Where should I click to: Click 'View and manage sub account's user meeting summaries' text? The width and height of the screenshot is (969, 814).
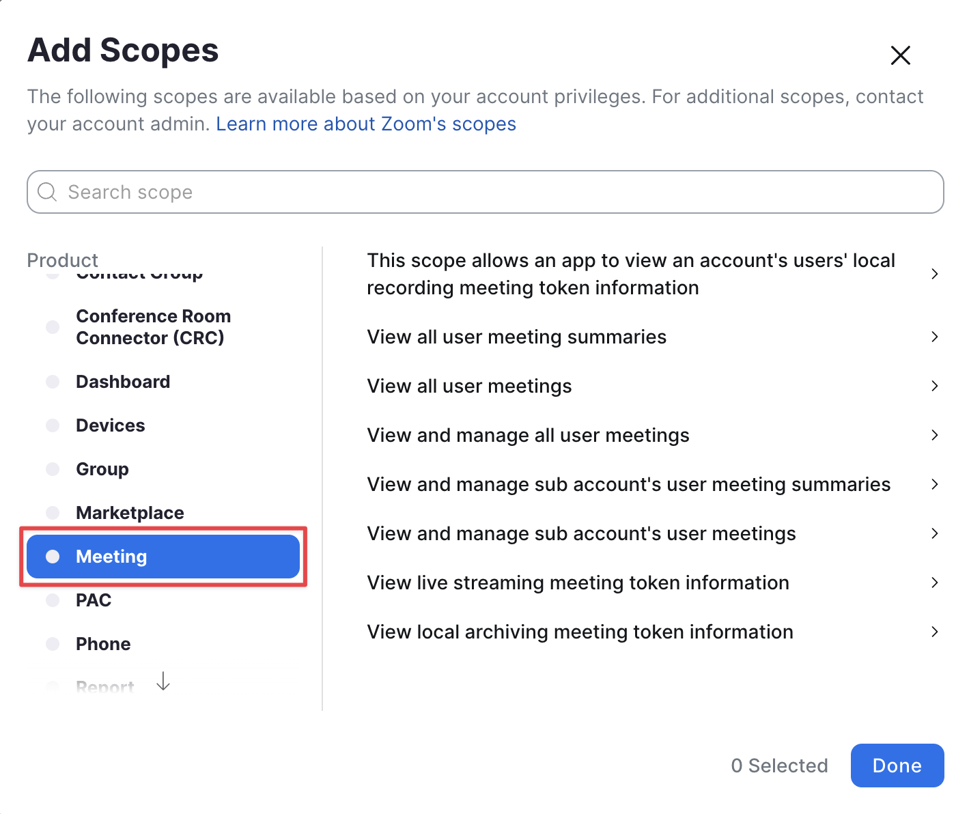[x=629, y=484]
